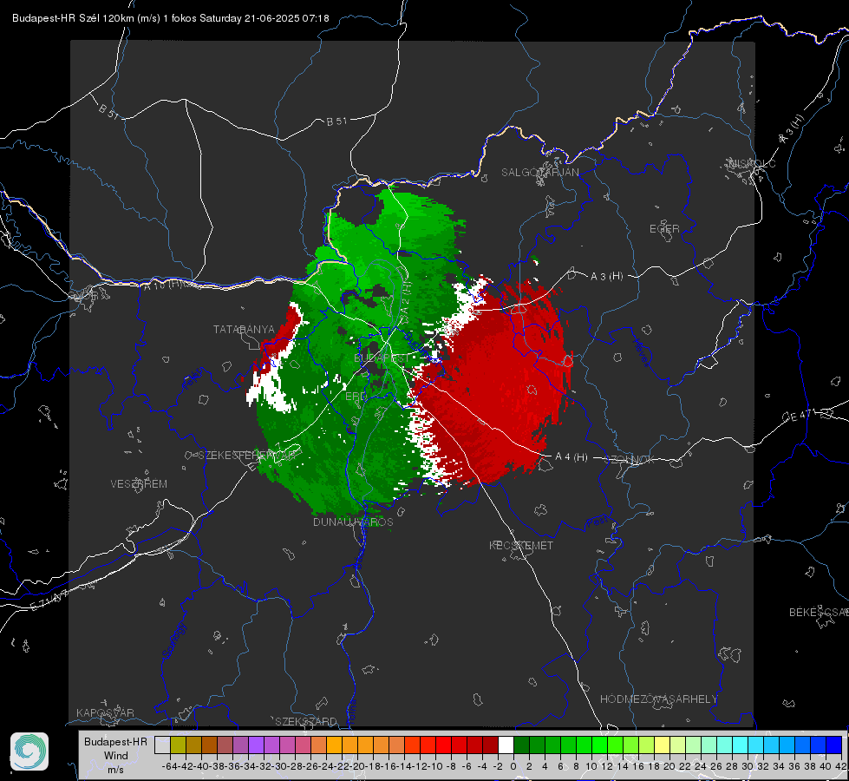Click the VESZPRÉM city label
Image resolution: width=849 pixels, height=781 pixels.
pyautogui.click(x=139, y=483)
